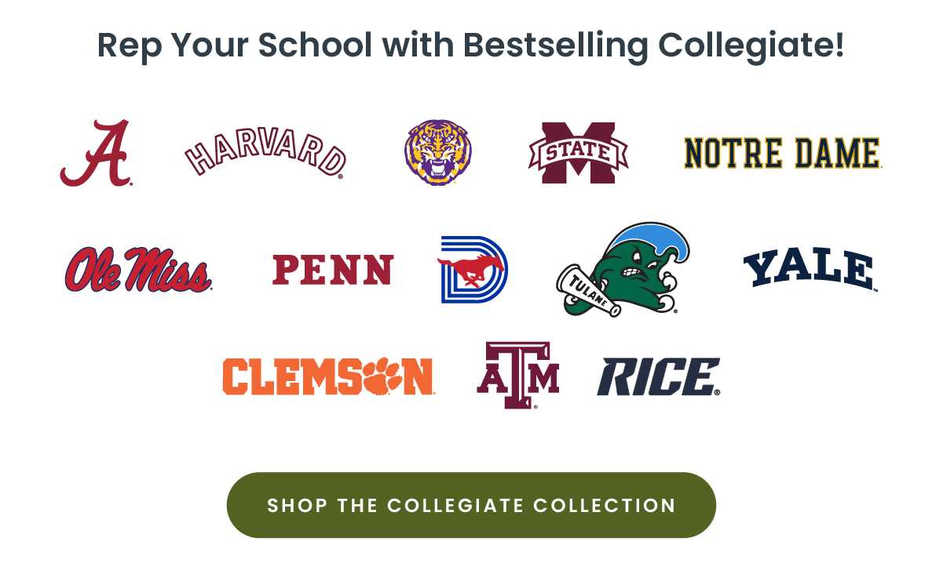Screen dimensions: 943x585
Task: Click Shop the Collegiate Collection button
Action: coord(471,505)
